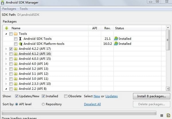
Task: Click the Android SDK Tools wrench icon
Action: pos(20,39)
